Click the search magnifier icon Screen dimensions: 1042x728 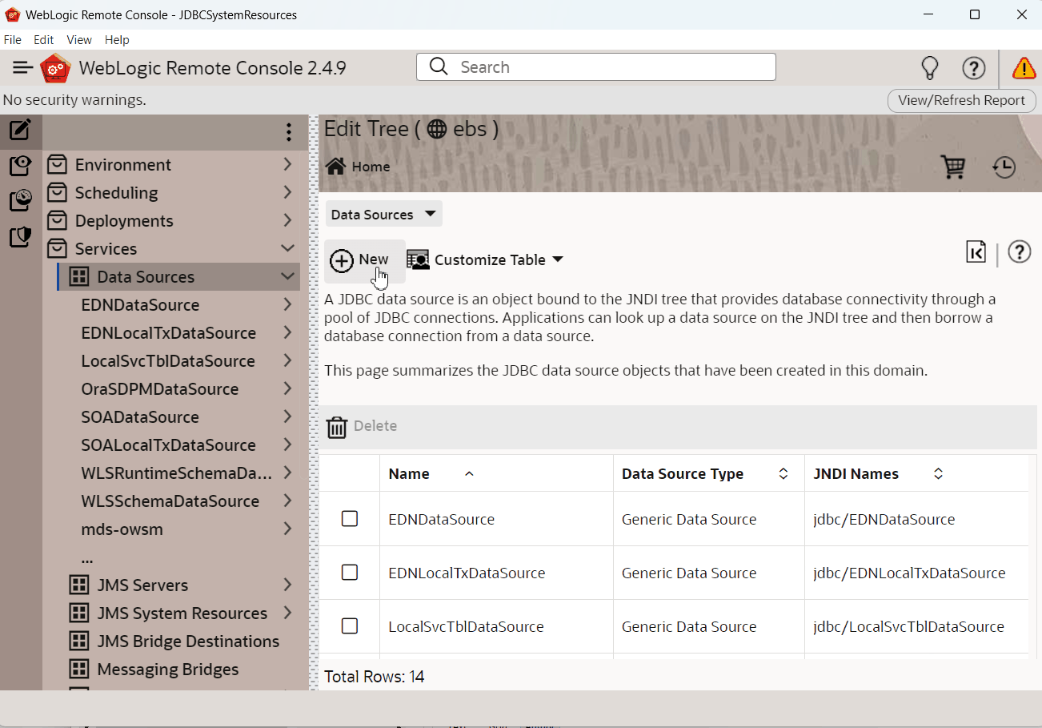tap(439, 66)
